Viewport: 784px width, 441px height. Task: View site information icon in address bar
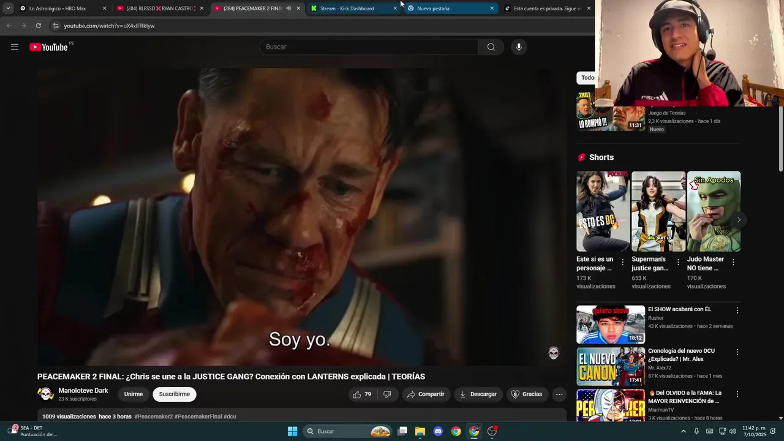click(x=56, y=26)
